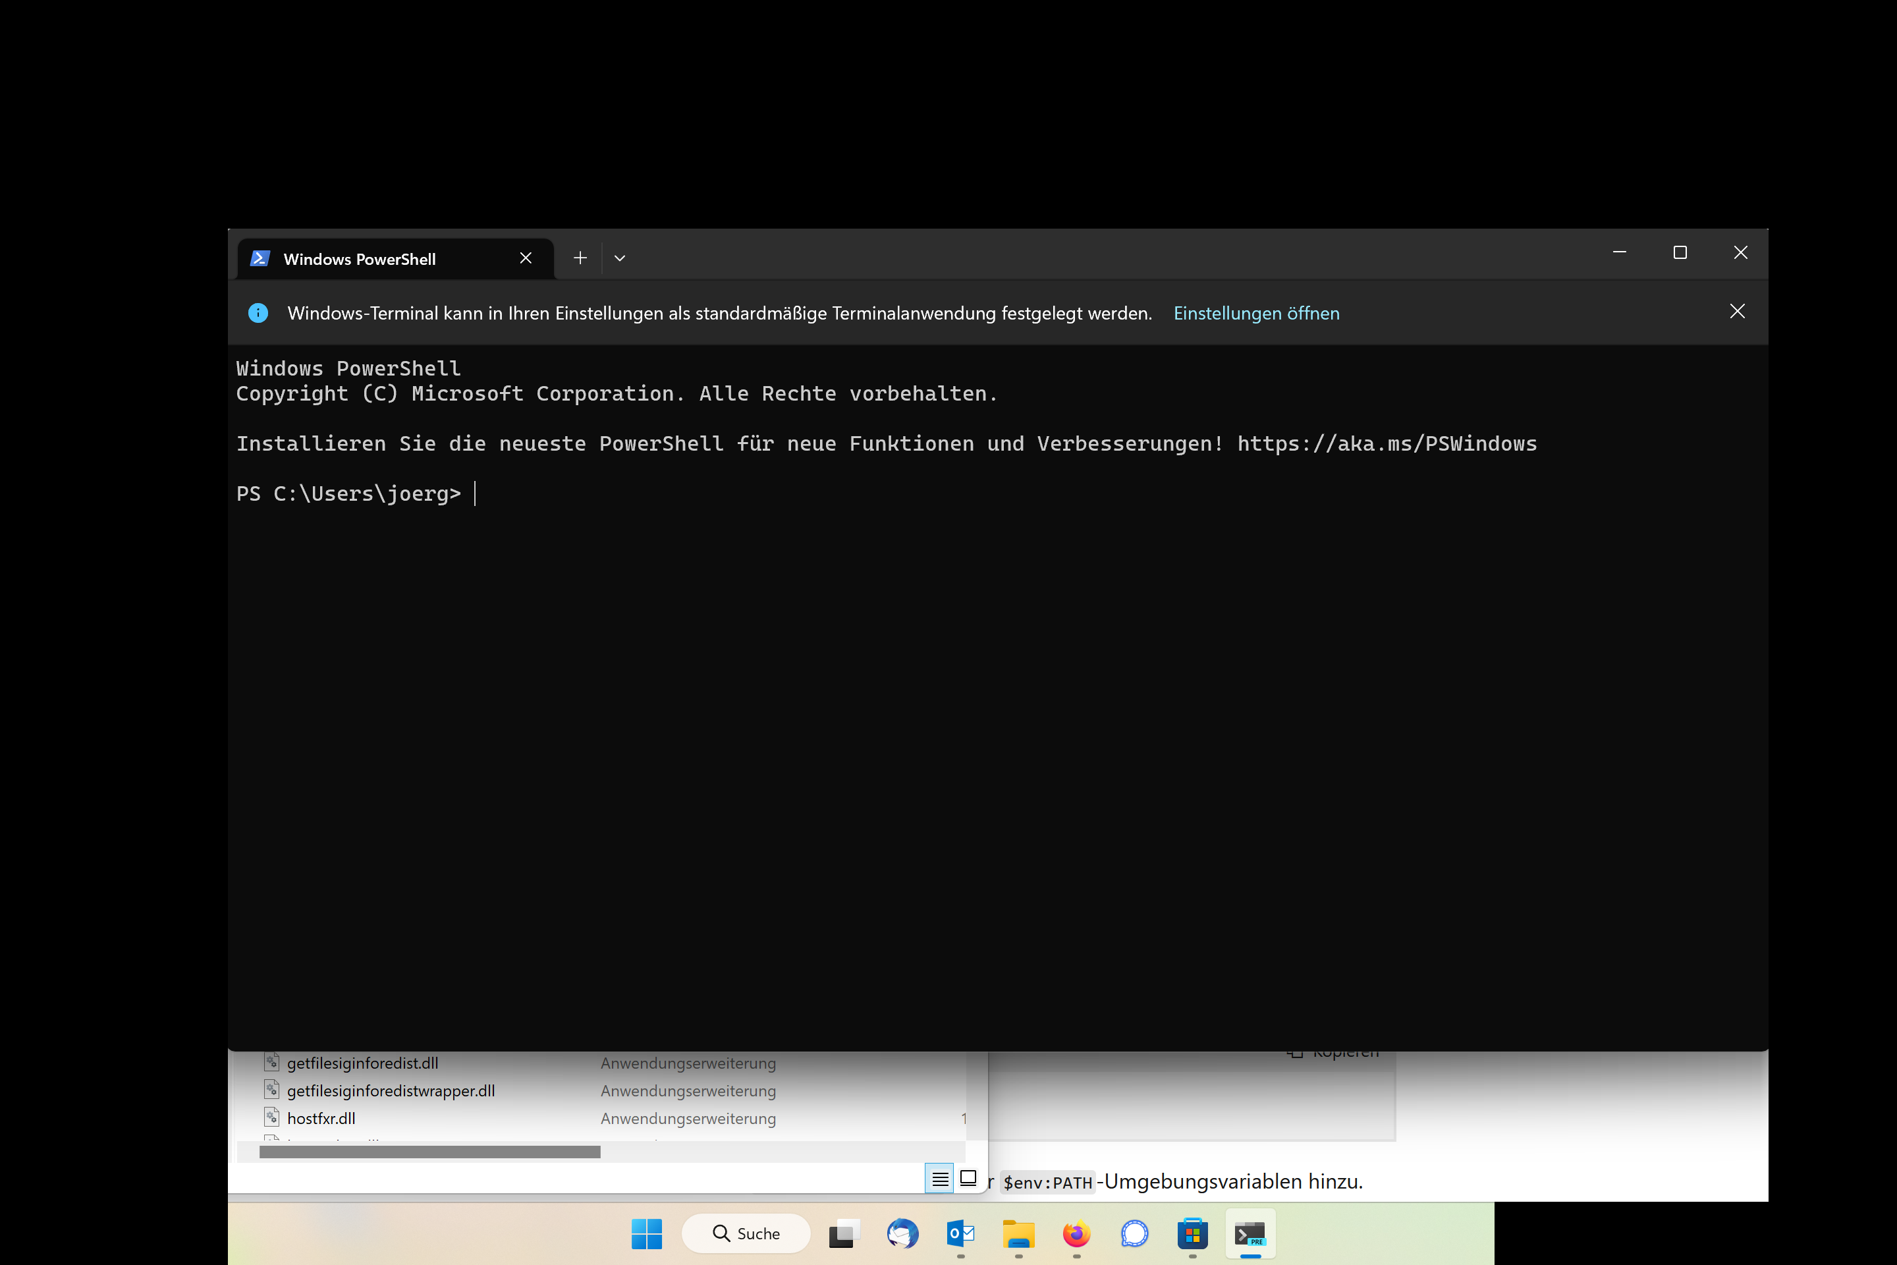1897x1265 pixels.
Task: Open File Explorer from the taskbar
Action: 1019,1233
